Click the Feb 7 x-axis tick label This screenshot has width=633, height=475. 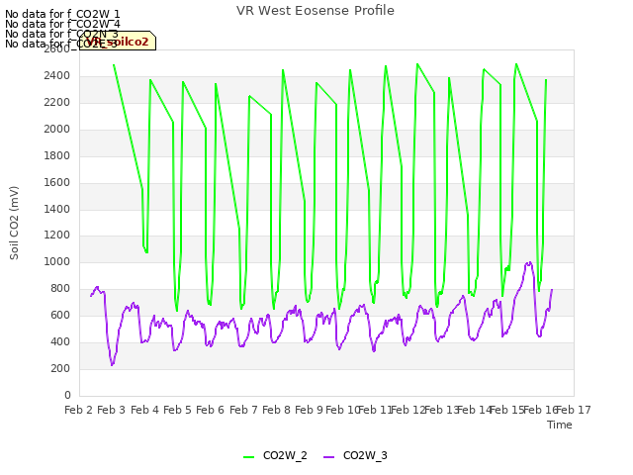[x=243, y=410]
